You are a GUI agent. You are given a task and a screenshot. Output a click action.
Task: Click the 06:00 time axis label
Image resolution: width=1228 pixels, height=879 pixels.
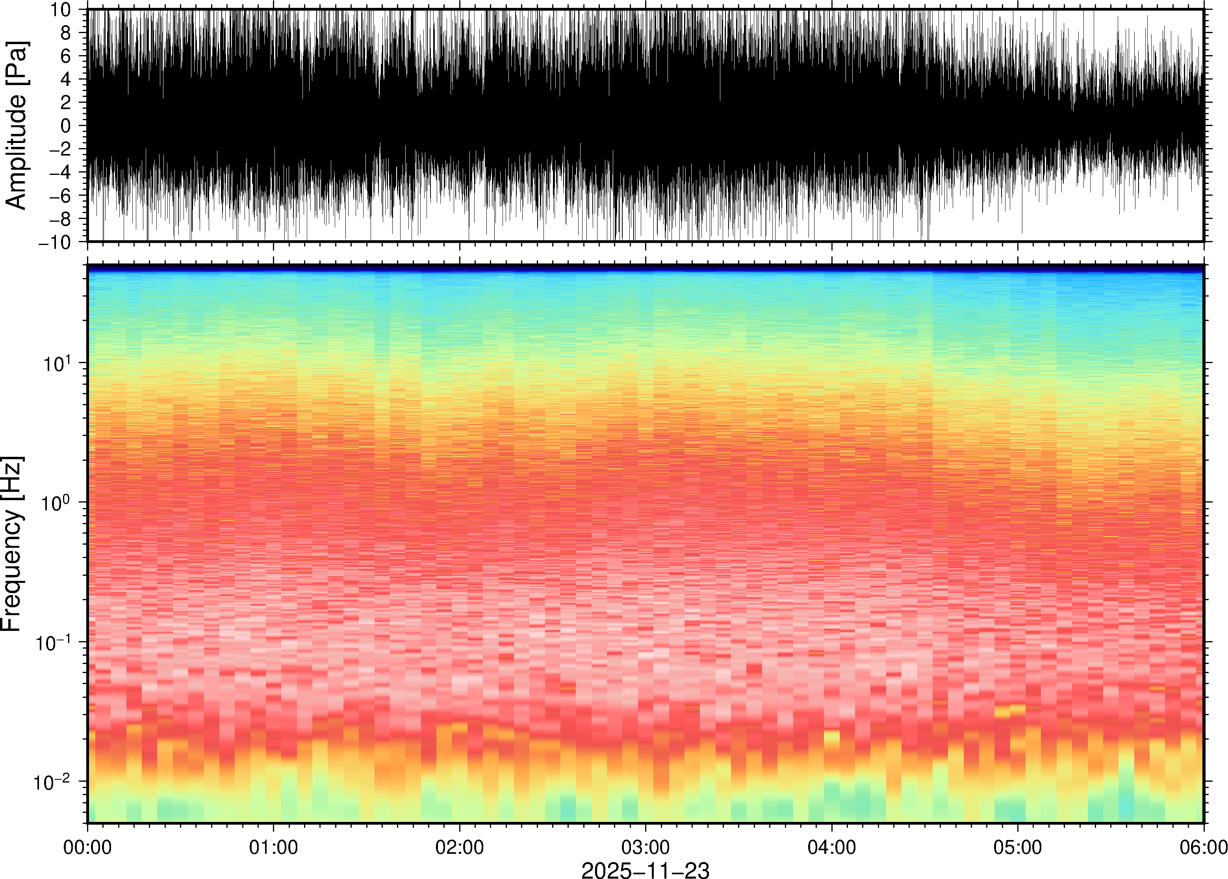(1203, 847)
